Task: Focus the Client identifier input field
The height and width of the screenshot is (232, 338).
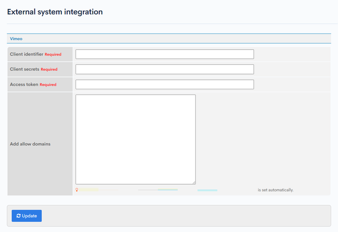Action: click(x=164, y=54)
